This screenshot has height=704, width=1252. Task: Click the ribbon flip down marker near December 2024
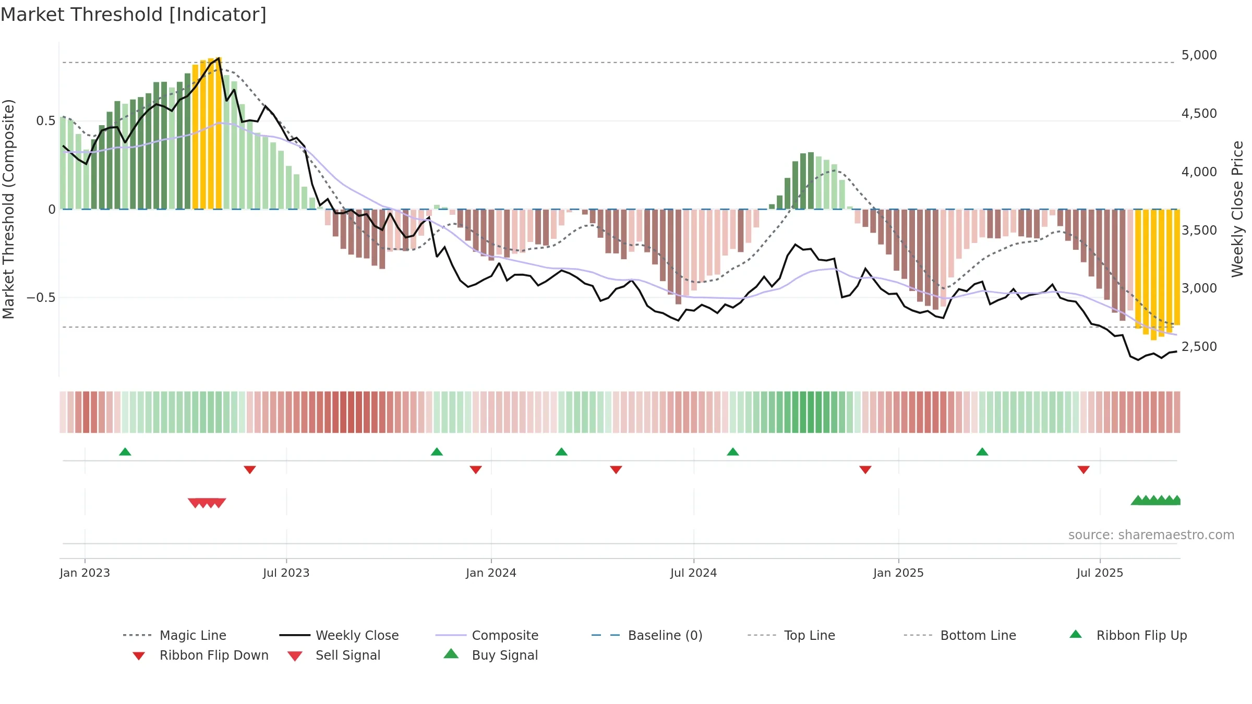click(x=865, y=470)
